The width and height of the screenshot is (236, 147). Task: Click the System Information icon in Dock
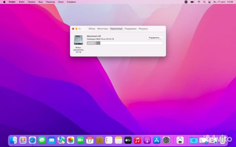[x=180, y=140]
